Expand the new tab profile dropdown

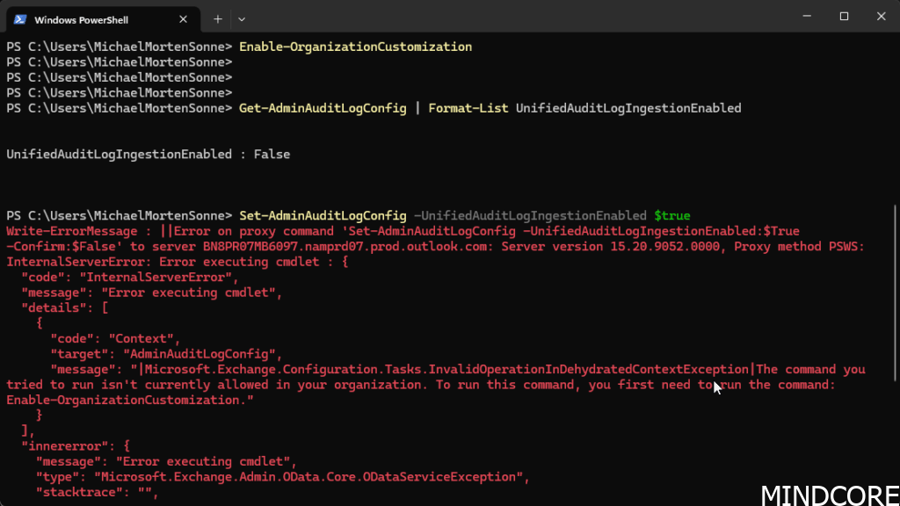pos(242,18)
